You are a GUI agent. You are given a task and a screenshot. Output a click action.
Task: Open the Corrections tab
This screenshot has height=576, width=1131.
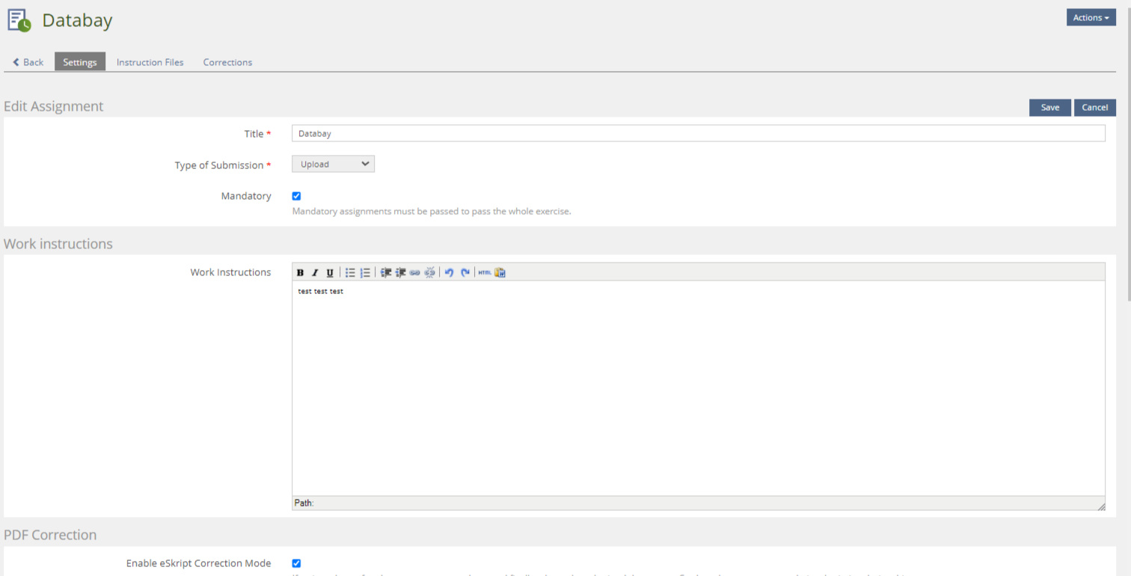(x=227, y=62)
